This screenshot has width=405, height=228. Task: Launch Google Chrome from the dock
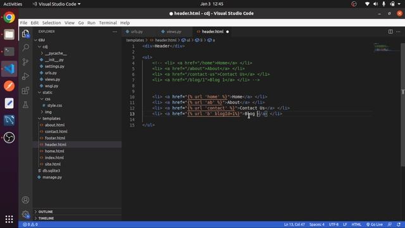(9, 17)
